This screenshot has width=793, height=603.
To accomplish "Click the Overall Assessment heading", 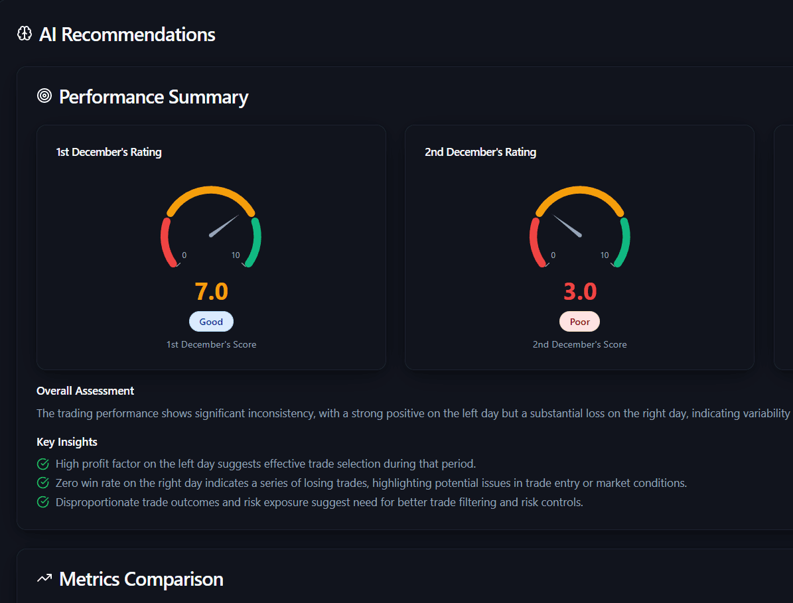I will (86, 391).
